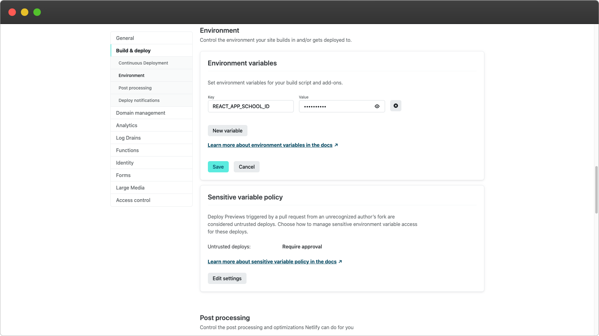Select Post processing in sidebar submenu
This screenshot has height=336, width=599.
pyautogui.click(x=135, y=88)
